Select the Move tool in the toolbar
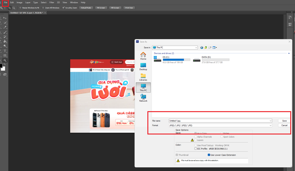This screenshot has width=295, height=171. click(5, 18)
